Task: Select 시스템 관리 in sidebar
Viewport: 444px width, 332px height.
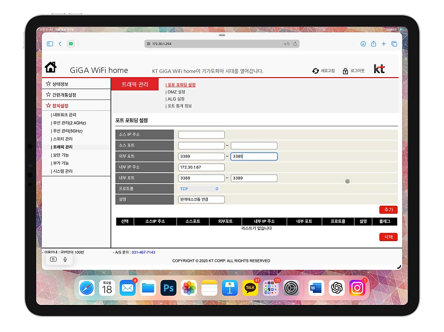Action: (63, 171)
